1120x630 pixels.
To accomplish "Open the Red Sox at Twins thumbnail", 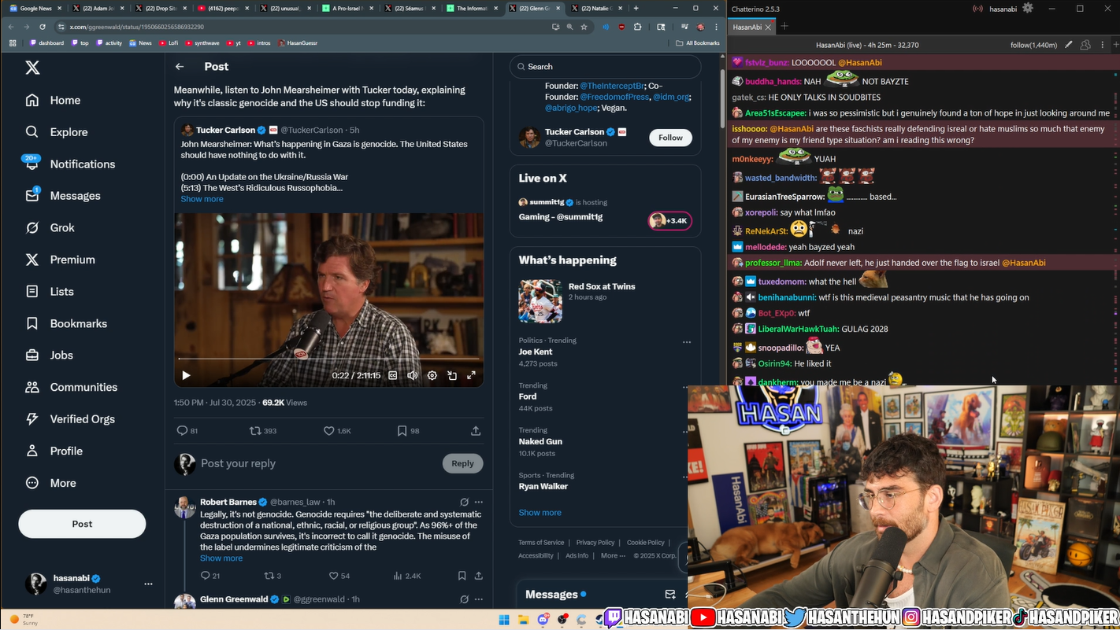I will (x=540, y=301).
